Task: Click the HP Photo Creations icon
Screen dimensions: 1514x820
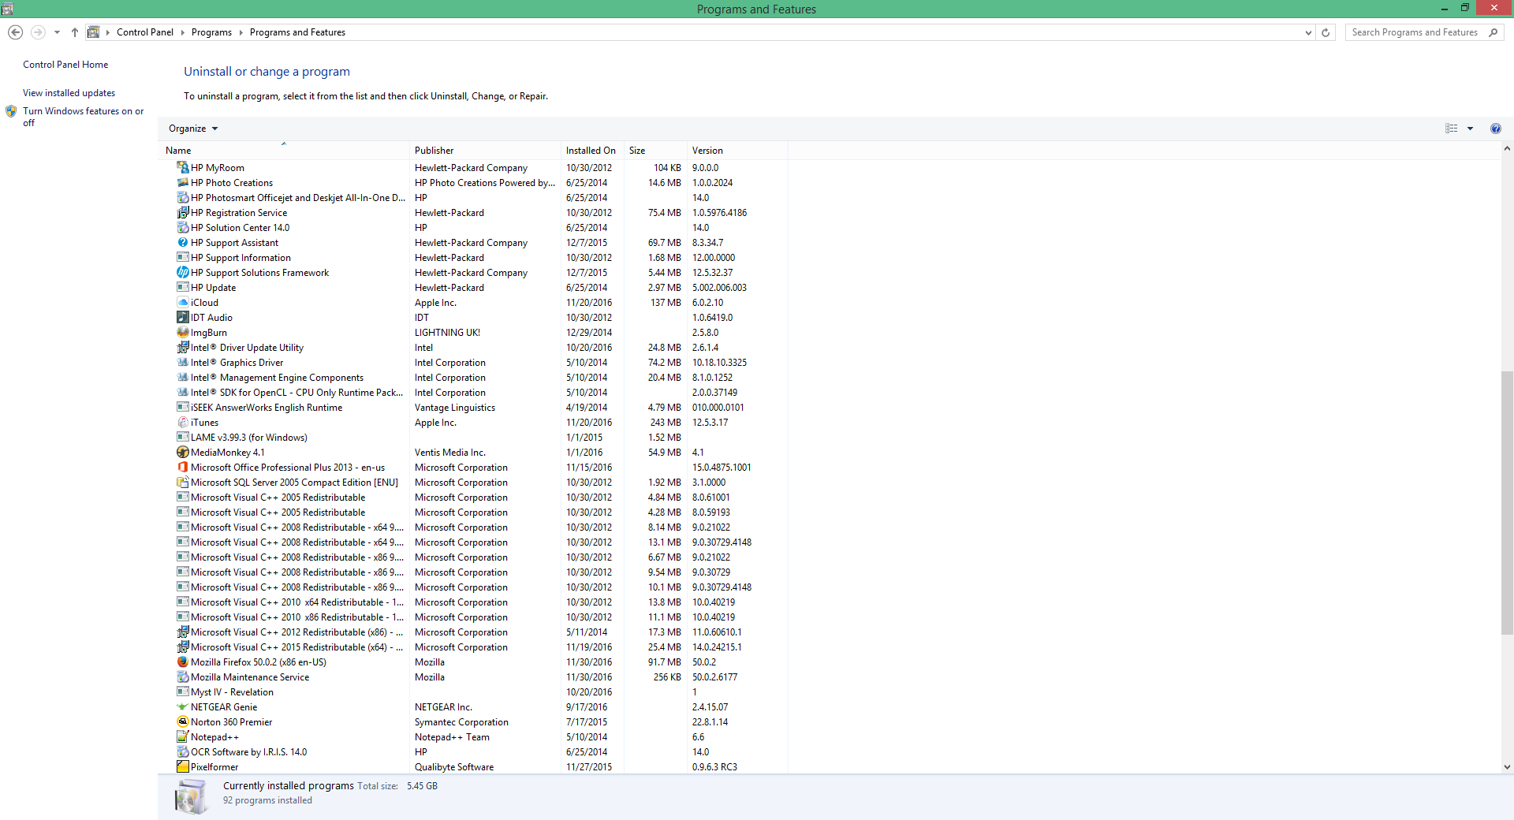Action: [x=183, y=182]
